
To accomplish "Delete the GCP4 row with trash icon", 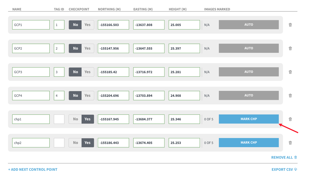I will point(290,96).
